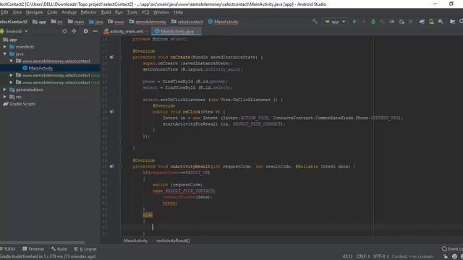463x260 pixels.
Task: Open the VCS menu
Action: click(x=145, y=12)
